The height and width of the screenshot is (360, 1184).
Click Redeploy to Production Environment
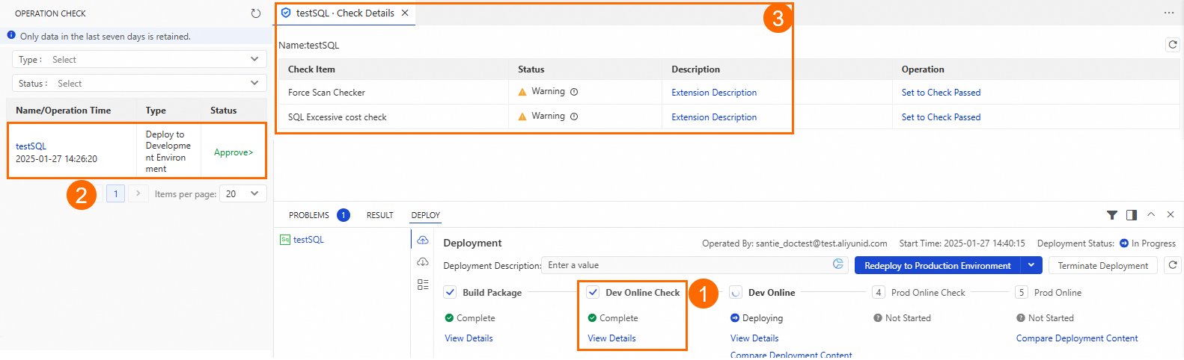point(937,265)
